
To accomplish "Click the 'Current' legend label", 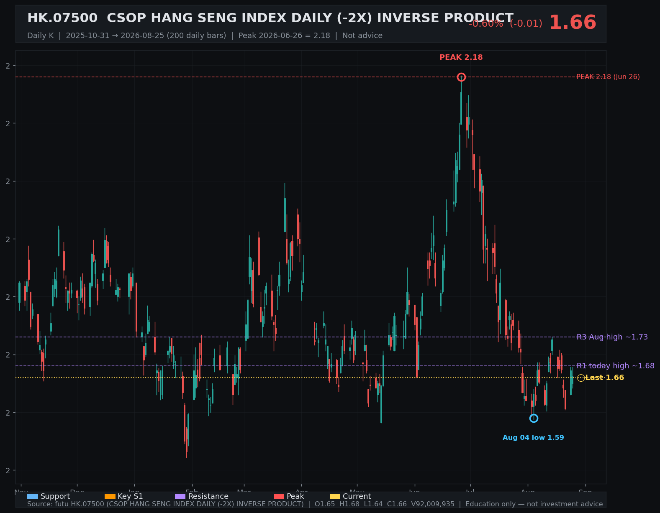I will [x=357, y=496].
